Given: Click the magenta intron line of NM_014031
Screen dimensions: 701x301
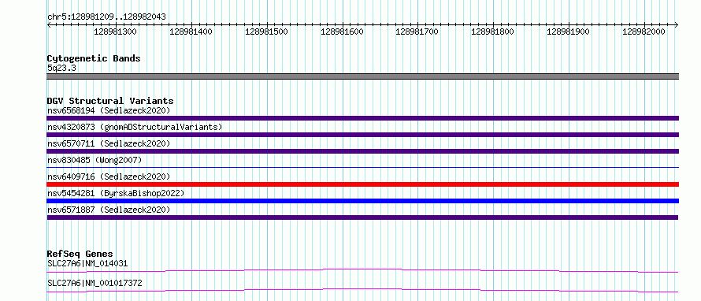Looking at the screenshot, I should click(363, 269).
